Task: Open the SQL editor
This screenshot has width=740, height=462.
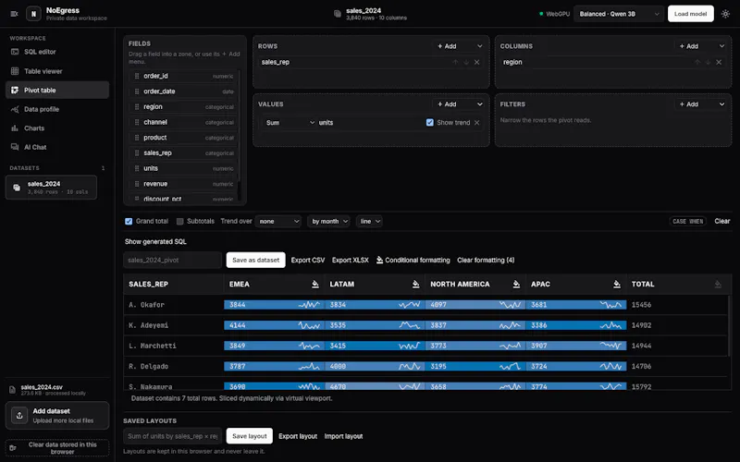Action: coord(57,52)
